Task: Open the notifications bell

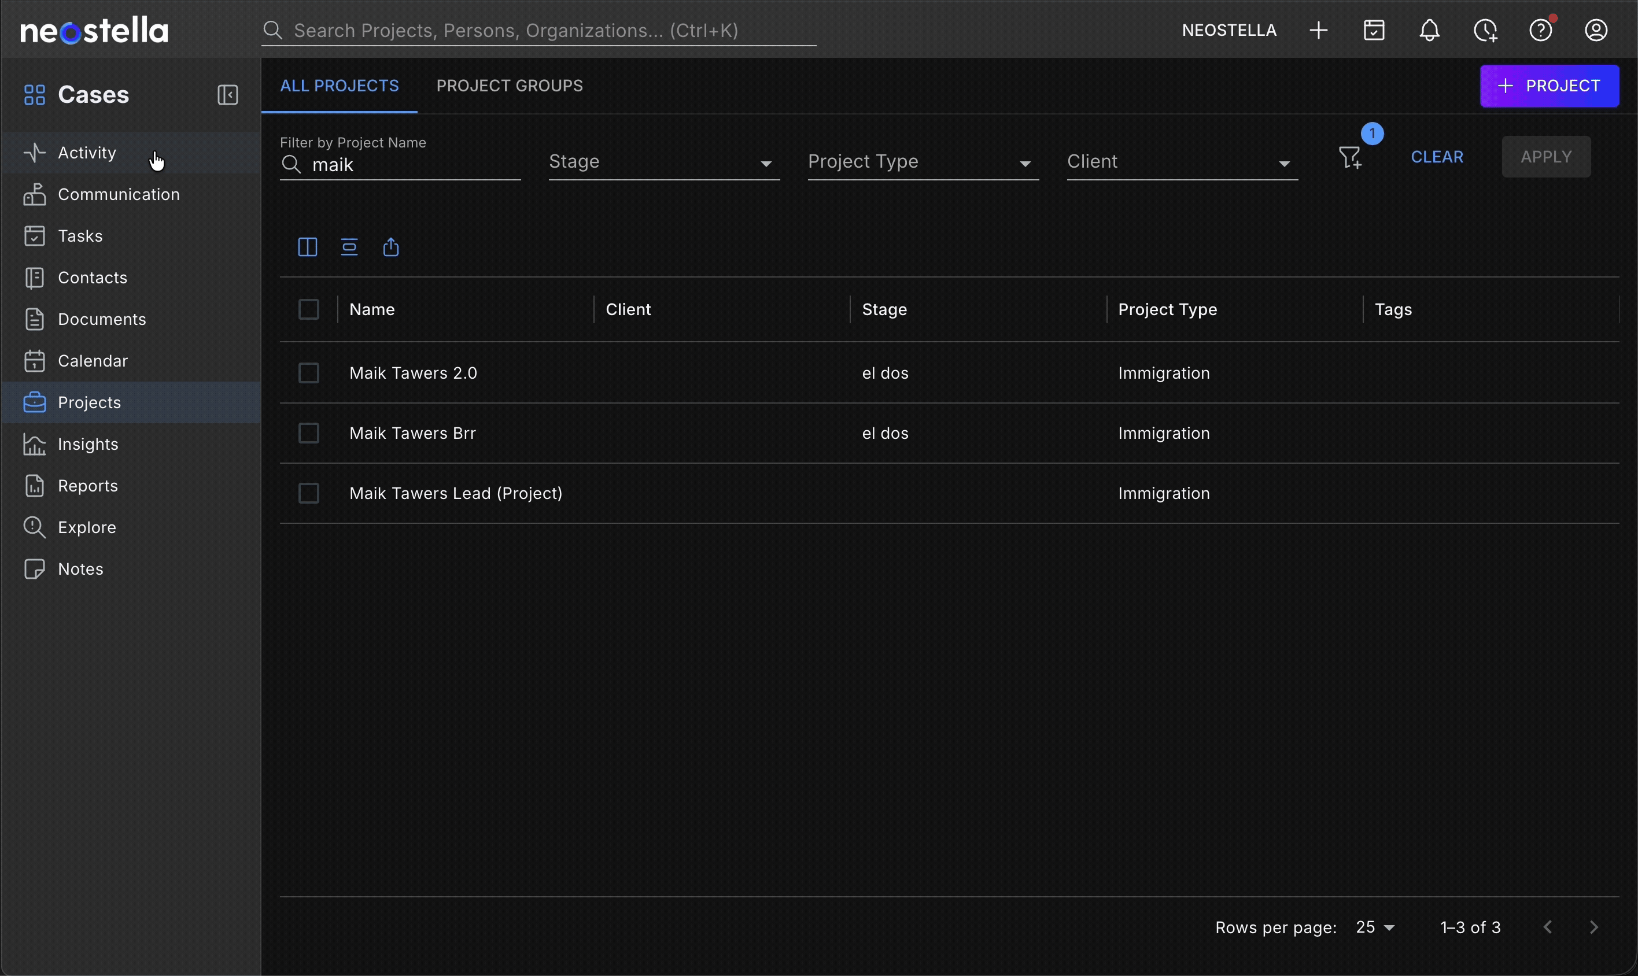Action: [x=1429, y=31]
